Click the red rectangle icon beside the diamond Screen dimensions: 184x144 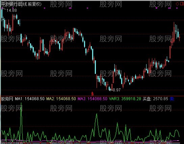point(182,4)
